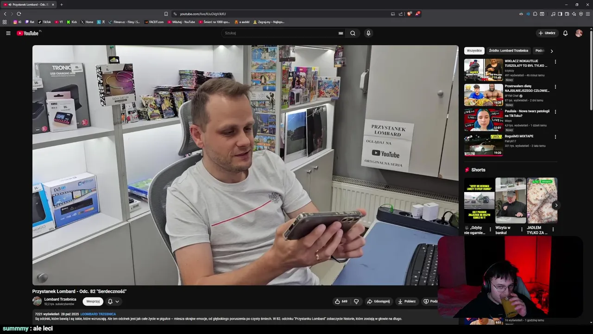The image size is (593, 334).
Task: Open the on-screen keyboard in search box
Action: (341, 33)
